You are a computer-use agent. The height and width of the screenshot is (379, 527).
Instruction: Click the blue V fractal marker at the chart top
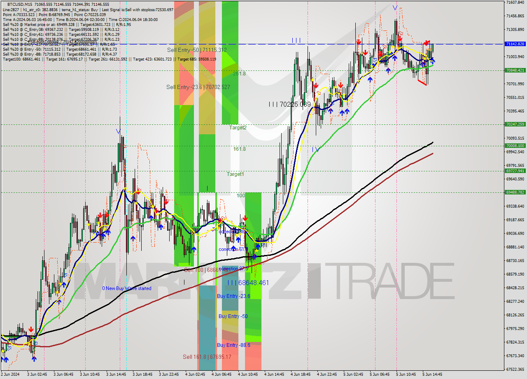click(x=394, y=7)
